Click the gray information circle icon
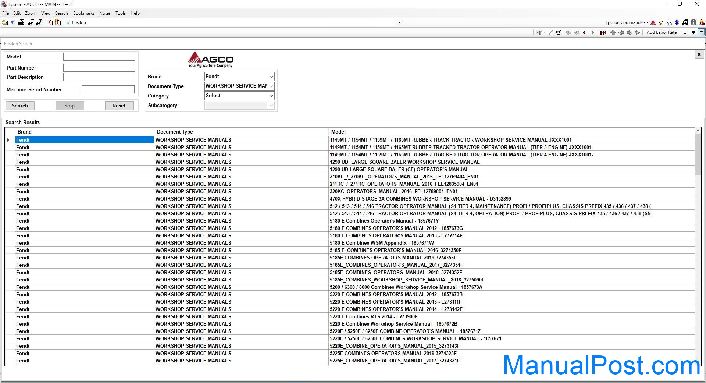 click(693, 22)
